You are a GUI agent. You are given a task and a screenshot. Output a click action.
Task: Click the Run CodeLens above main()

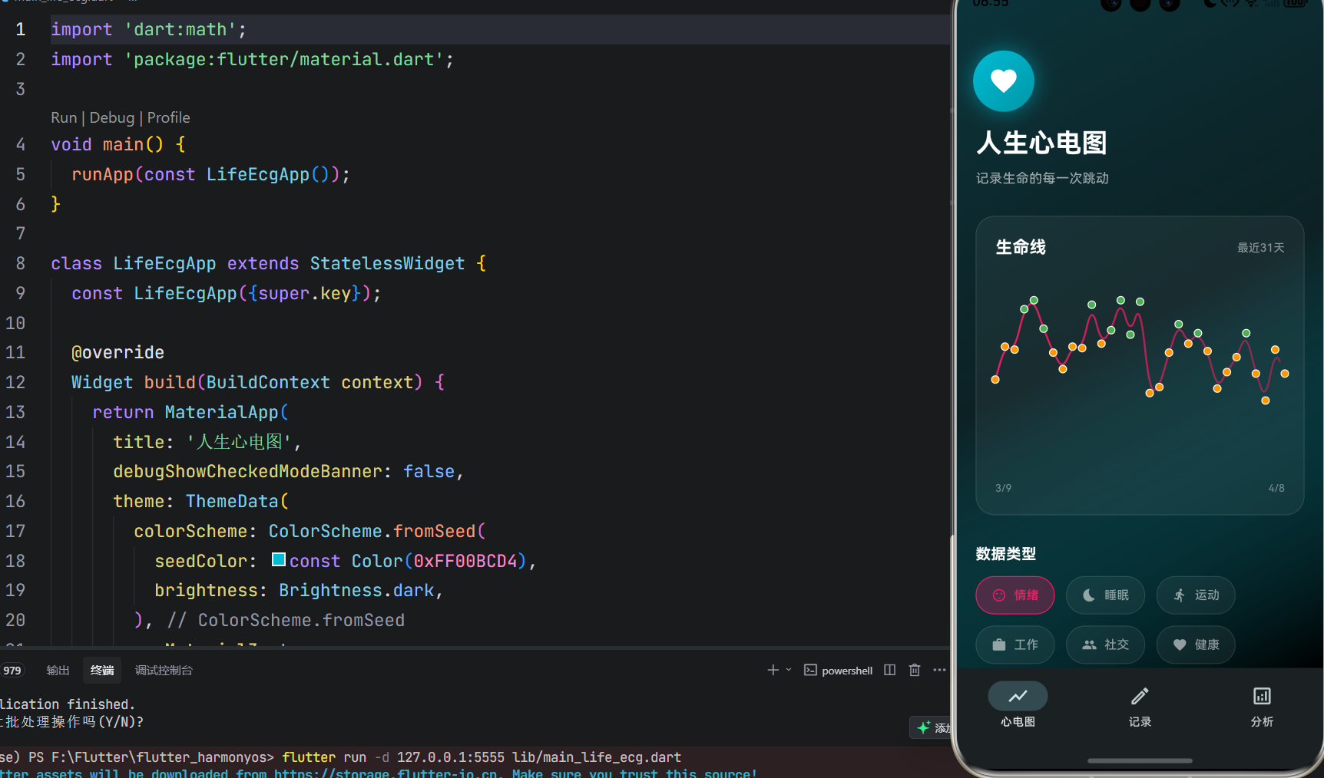coord(64,117)
